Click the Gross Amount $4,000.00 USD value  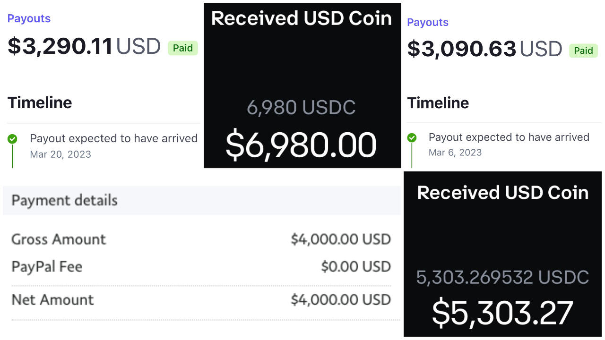341,239
